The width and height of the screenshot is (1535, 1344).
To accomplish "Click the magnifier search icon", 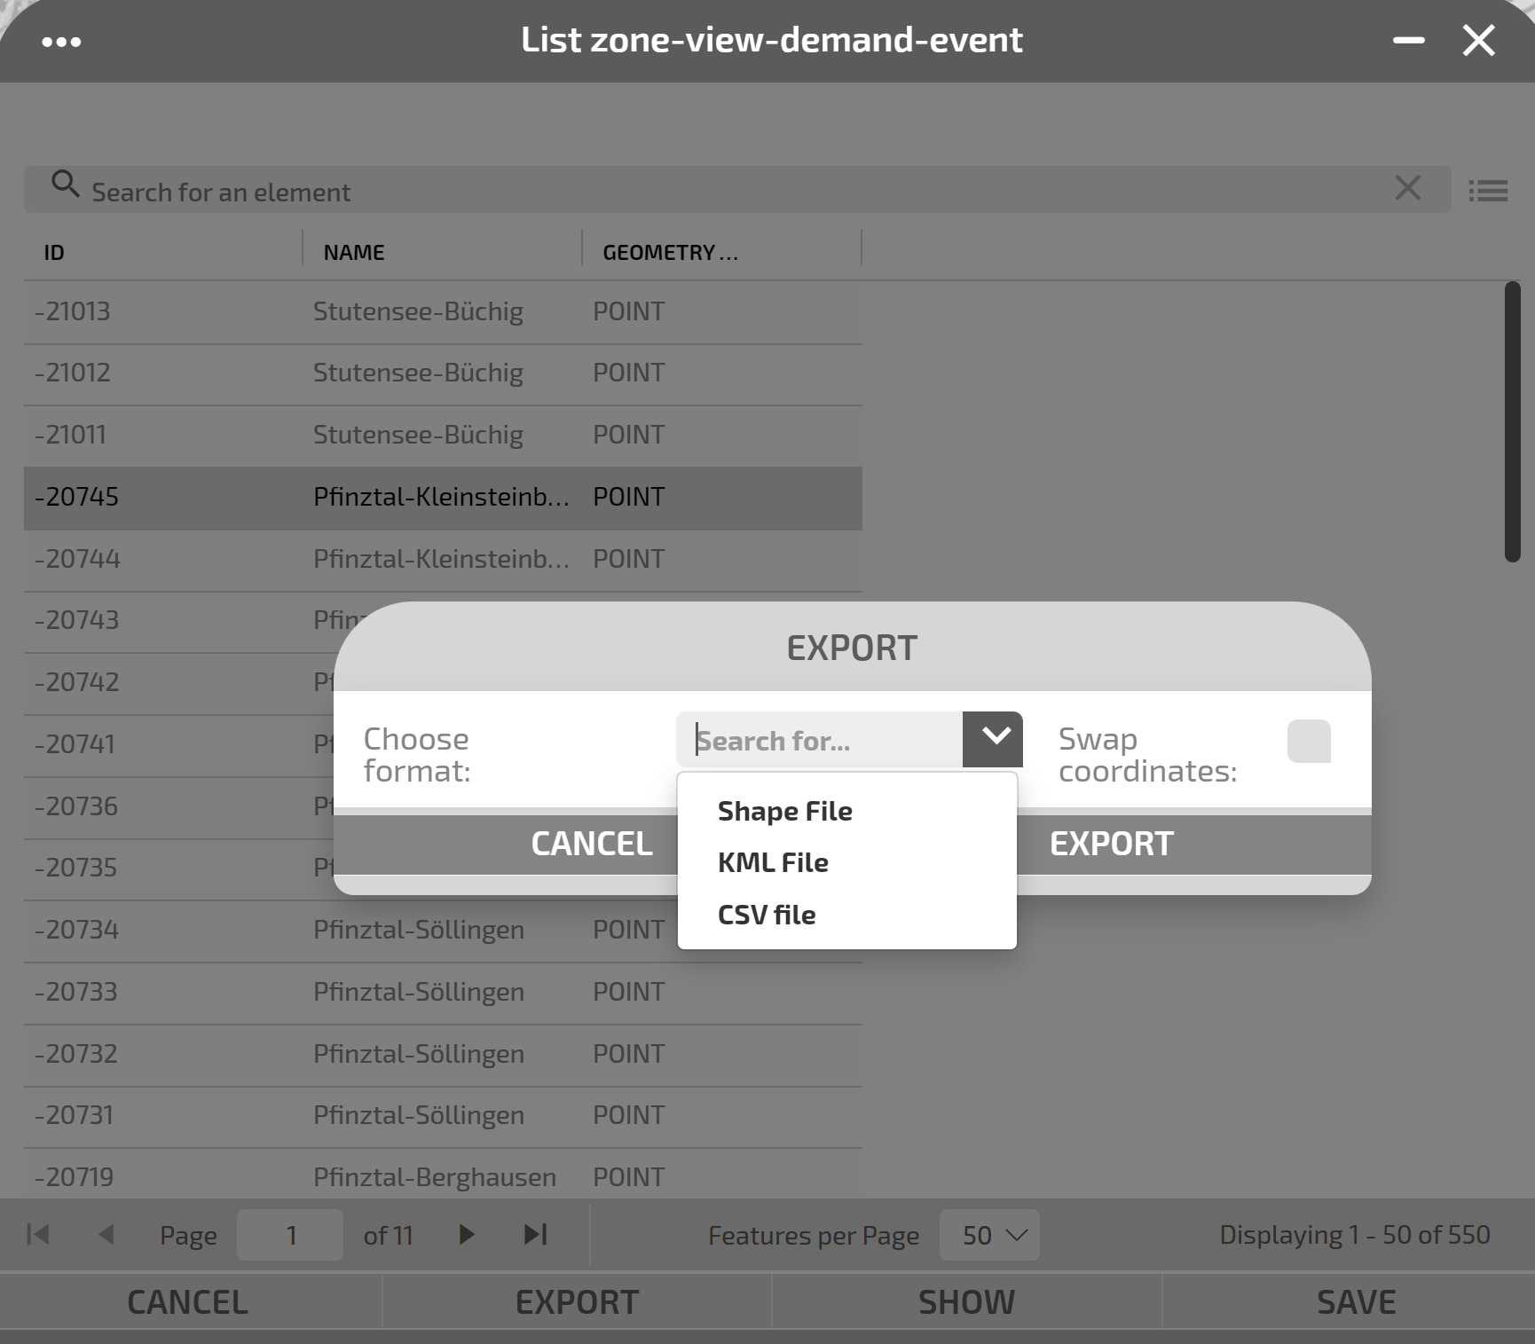I will click(x=65, y=185).
